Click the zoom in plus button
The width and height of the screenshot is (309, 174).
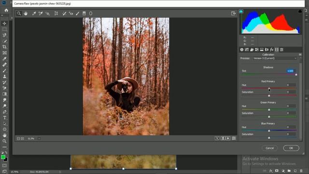[x=22, y=139]
